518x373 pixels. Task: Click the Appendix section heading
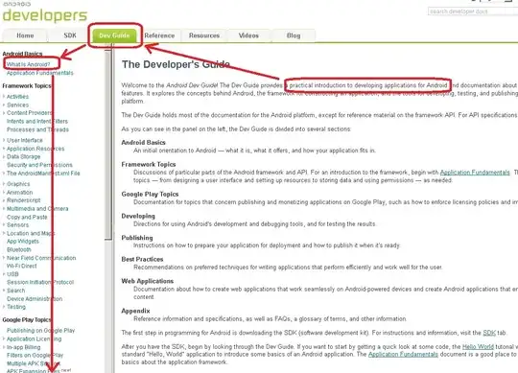tap(135, 311)
